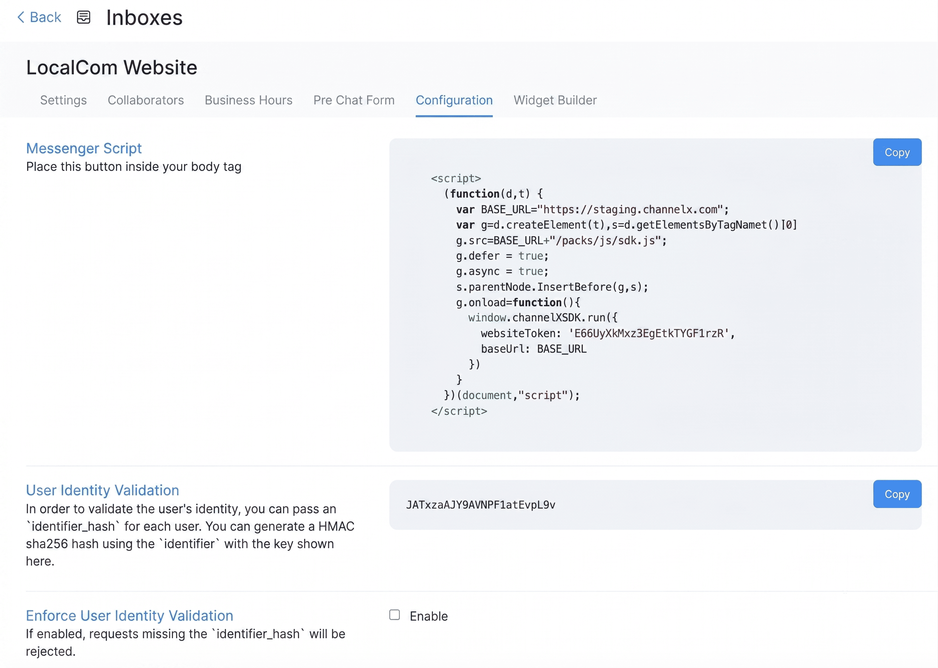
Task: Click the LocalCom Website title
Action: [x=111, y=68]
